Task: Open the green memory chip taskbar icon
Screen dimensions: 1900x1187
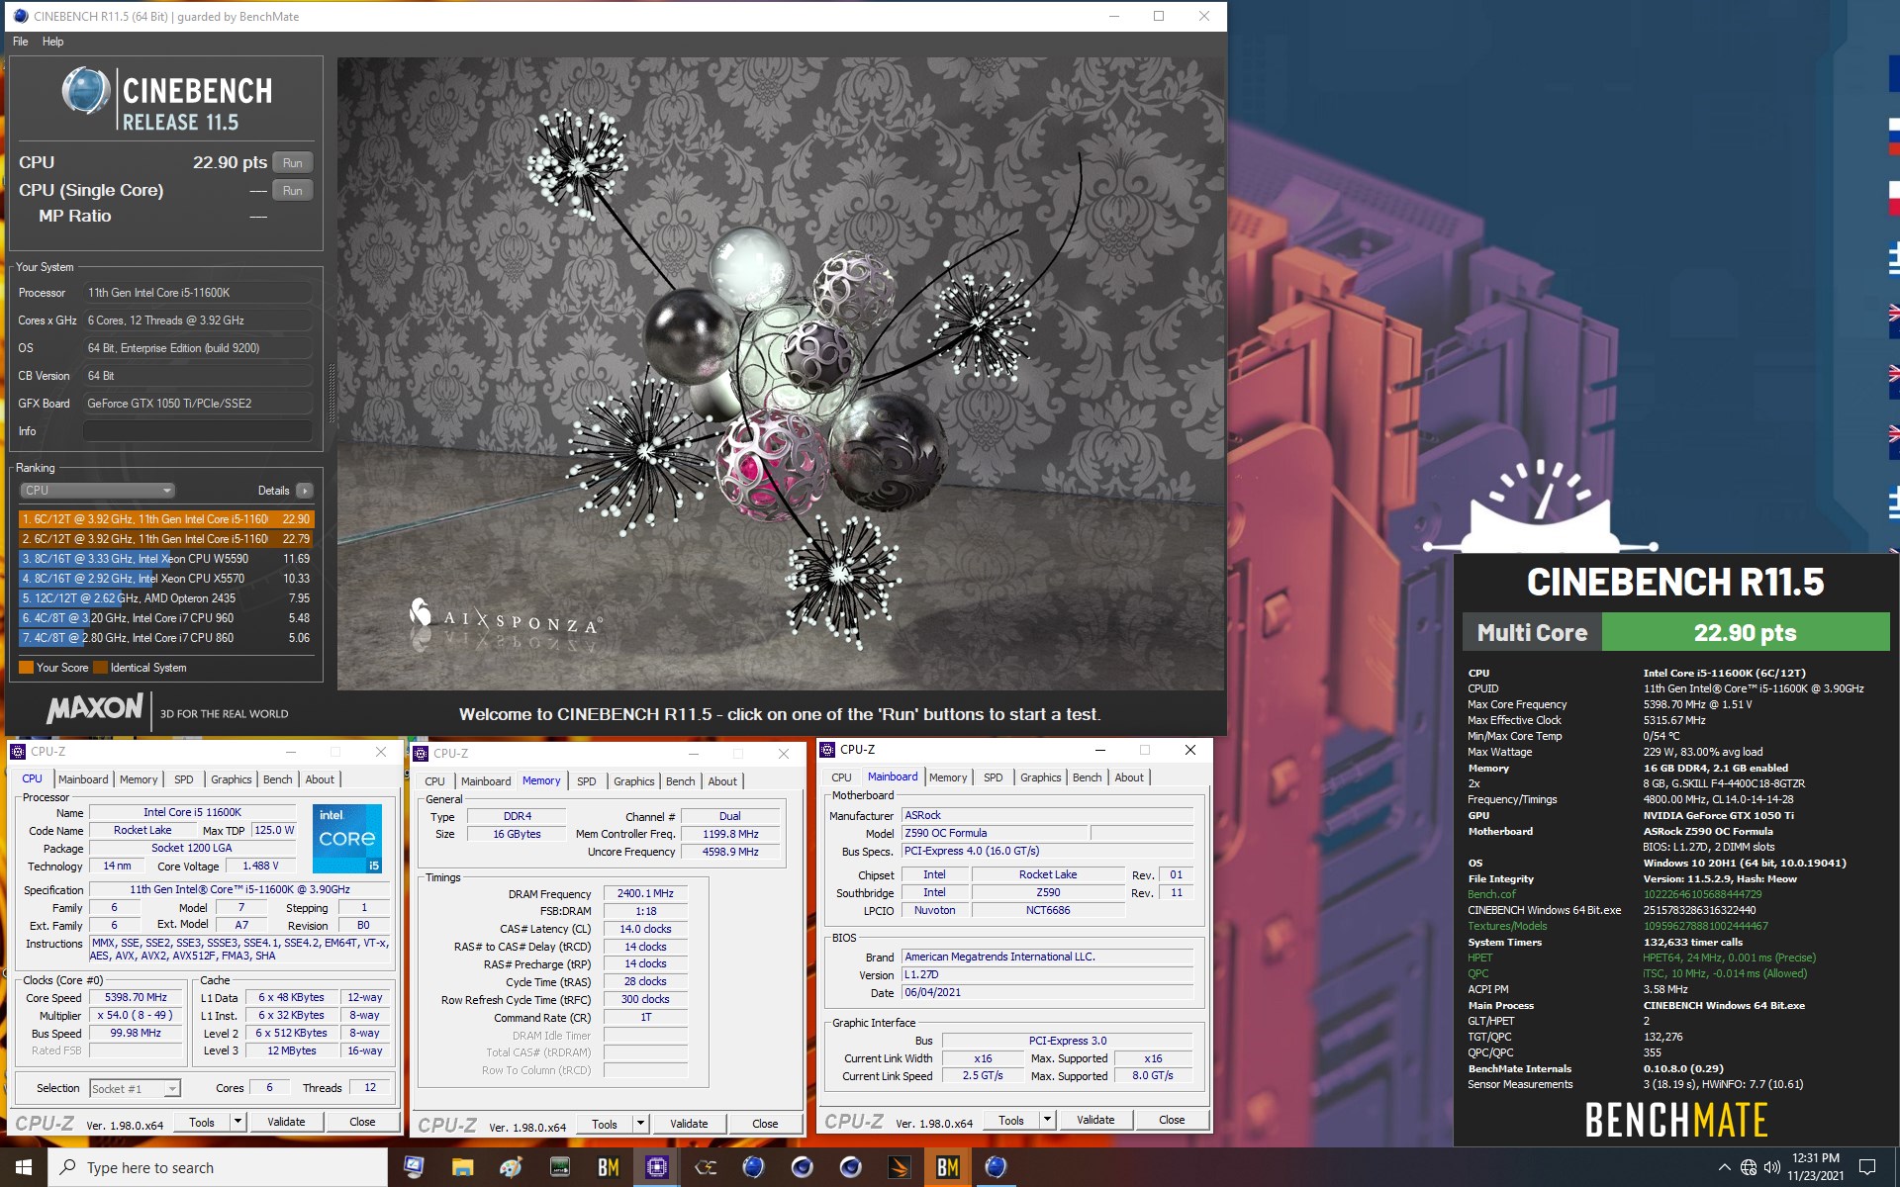Action: pyautogui.click(x=559, y=1167)
